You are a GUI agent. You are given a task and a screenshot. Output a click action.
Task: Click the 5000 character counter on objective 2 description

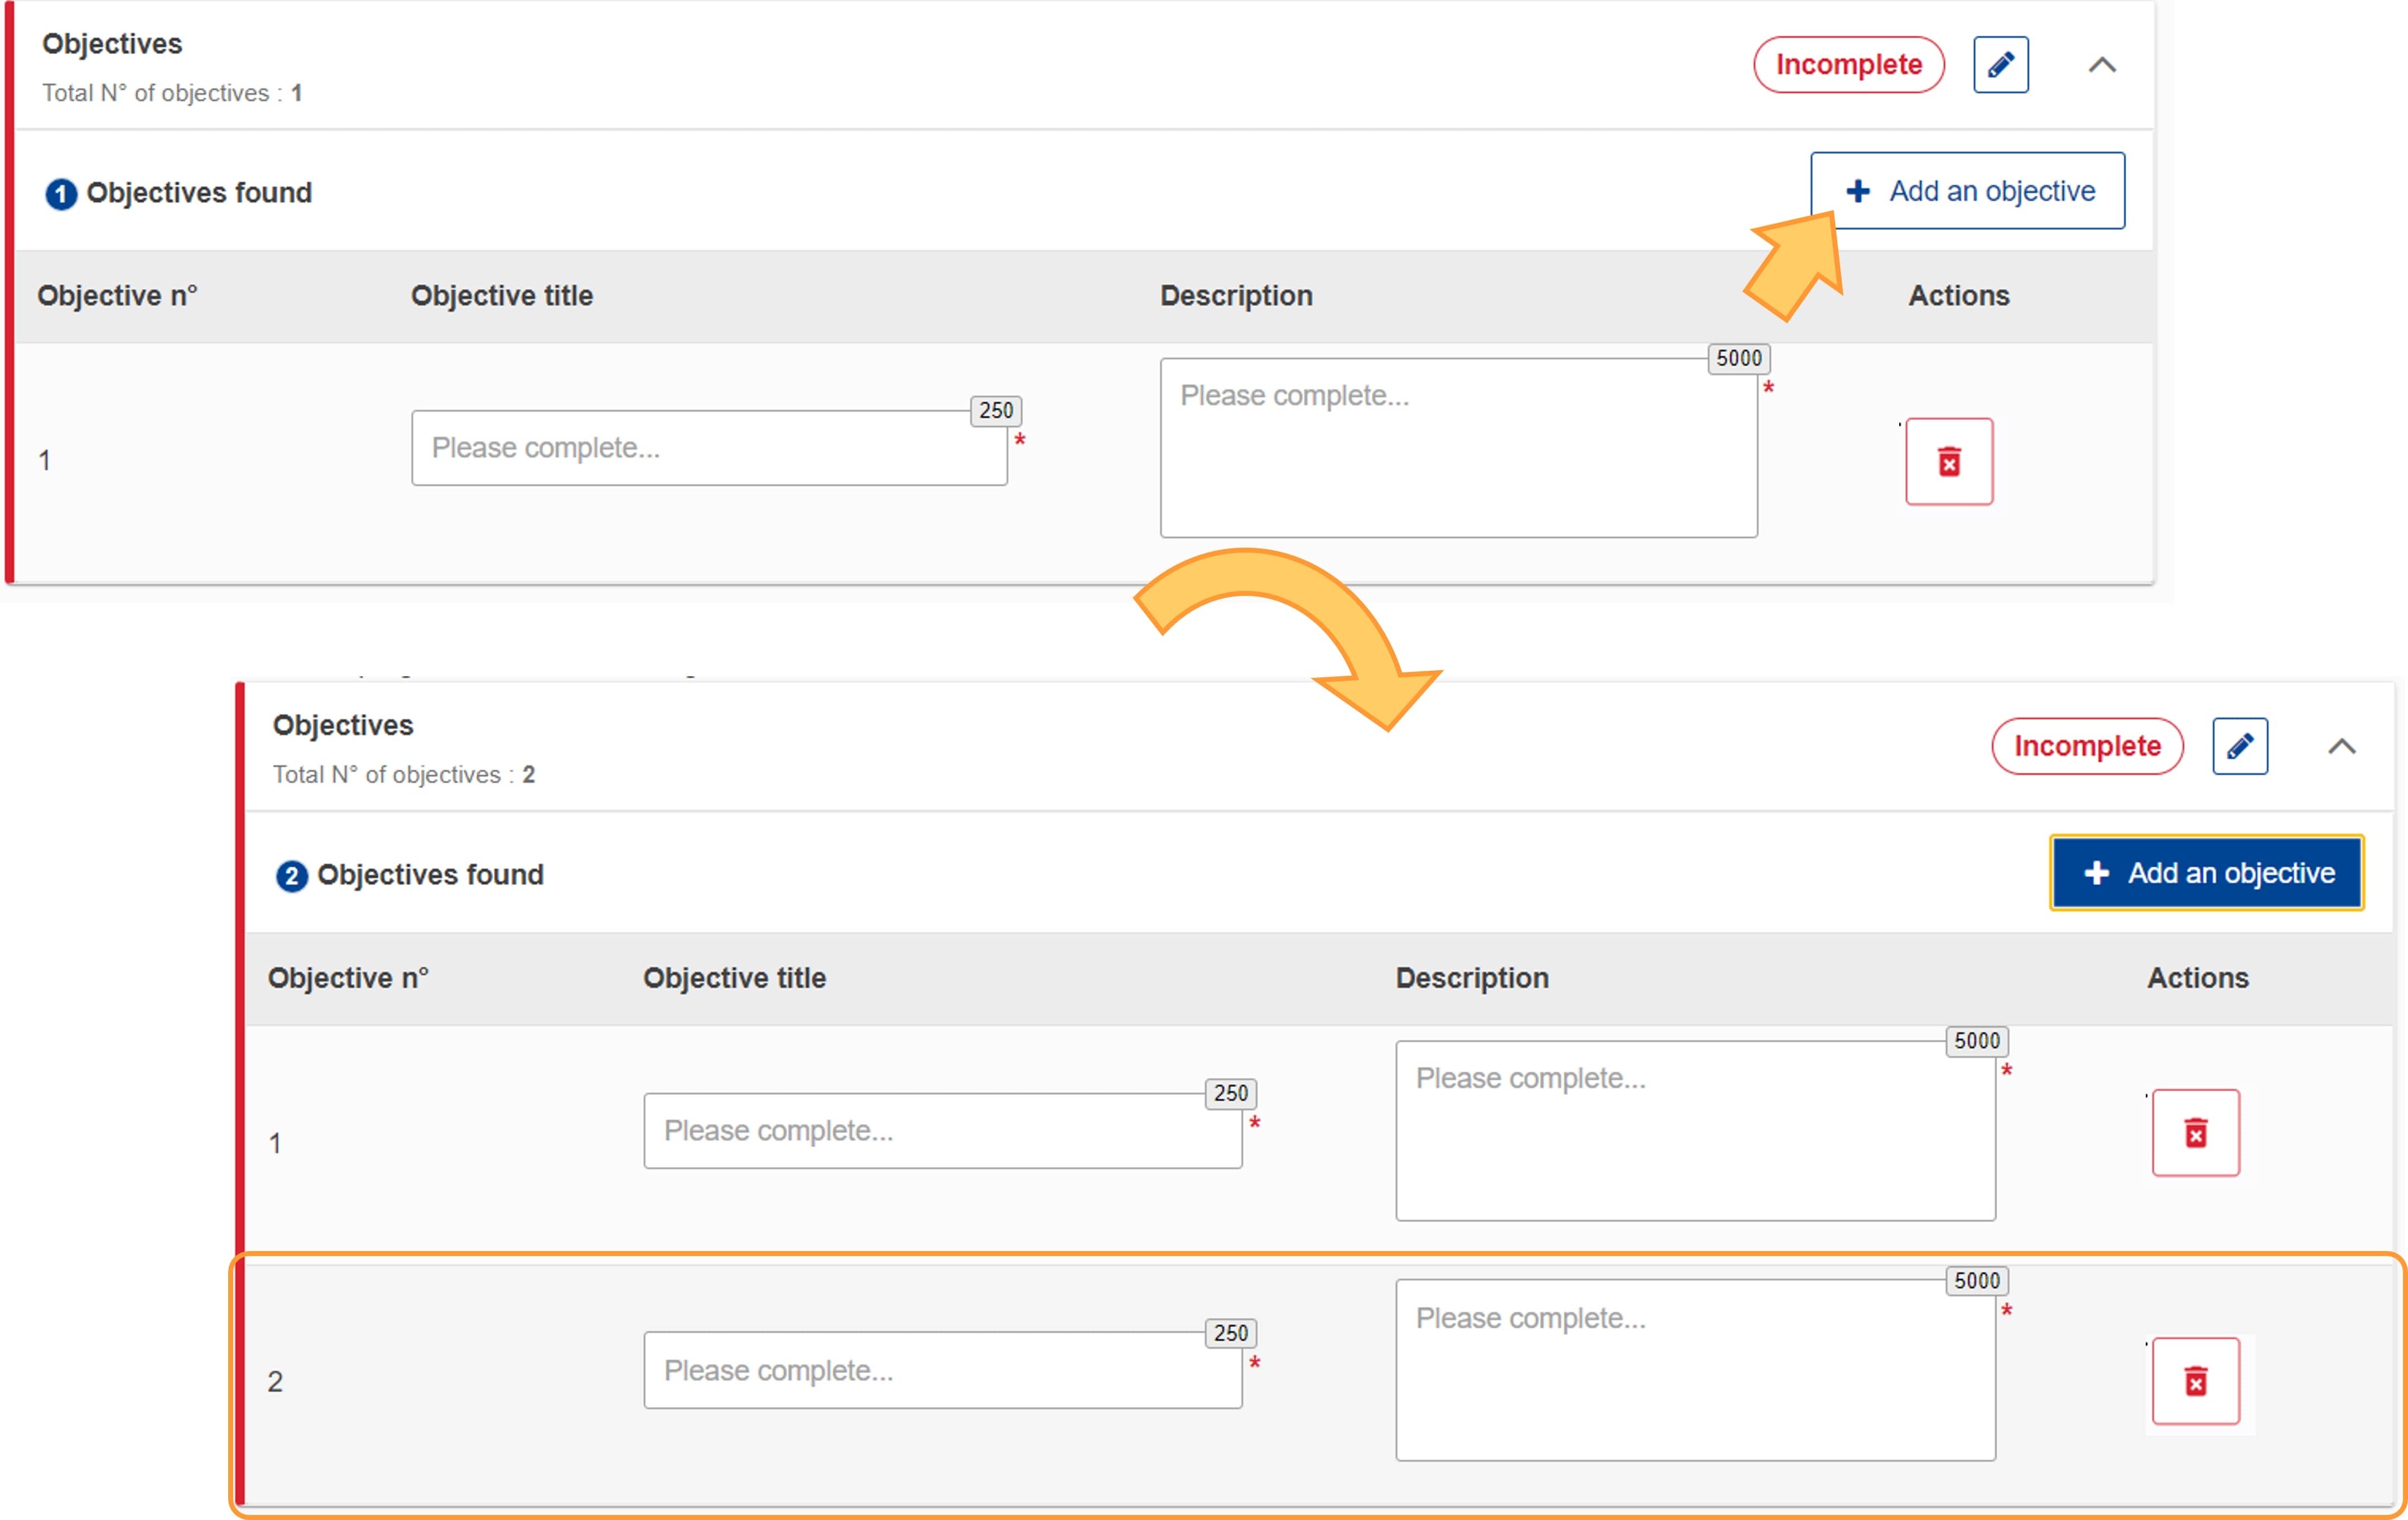(x=1976, y=1281)
